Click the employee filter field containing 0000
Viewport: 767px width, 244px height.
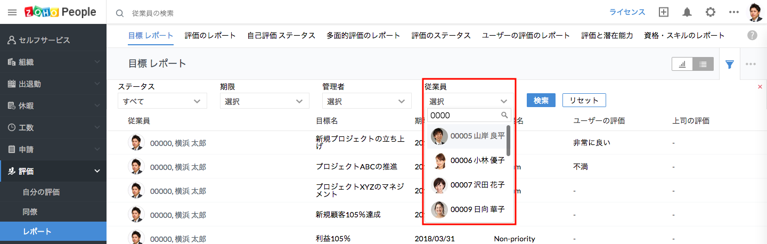469,115
